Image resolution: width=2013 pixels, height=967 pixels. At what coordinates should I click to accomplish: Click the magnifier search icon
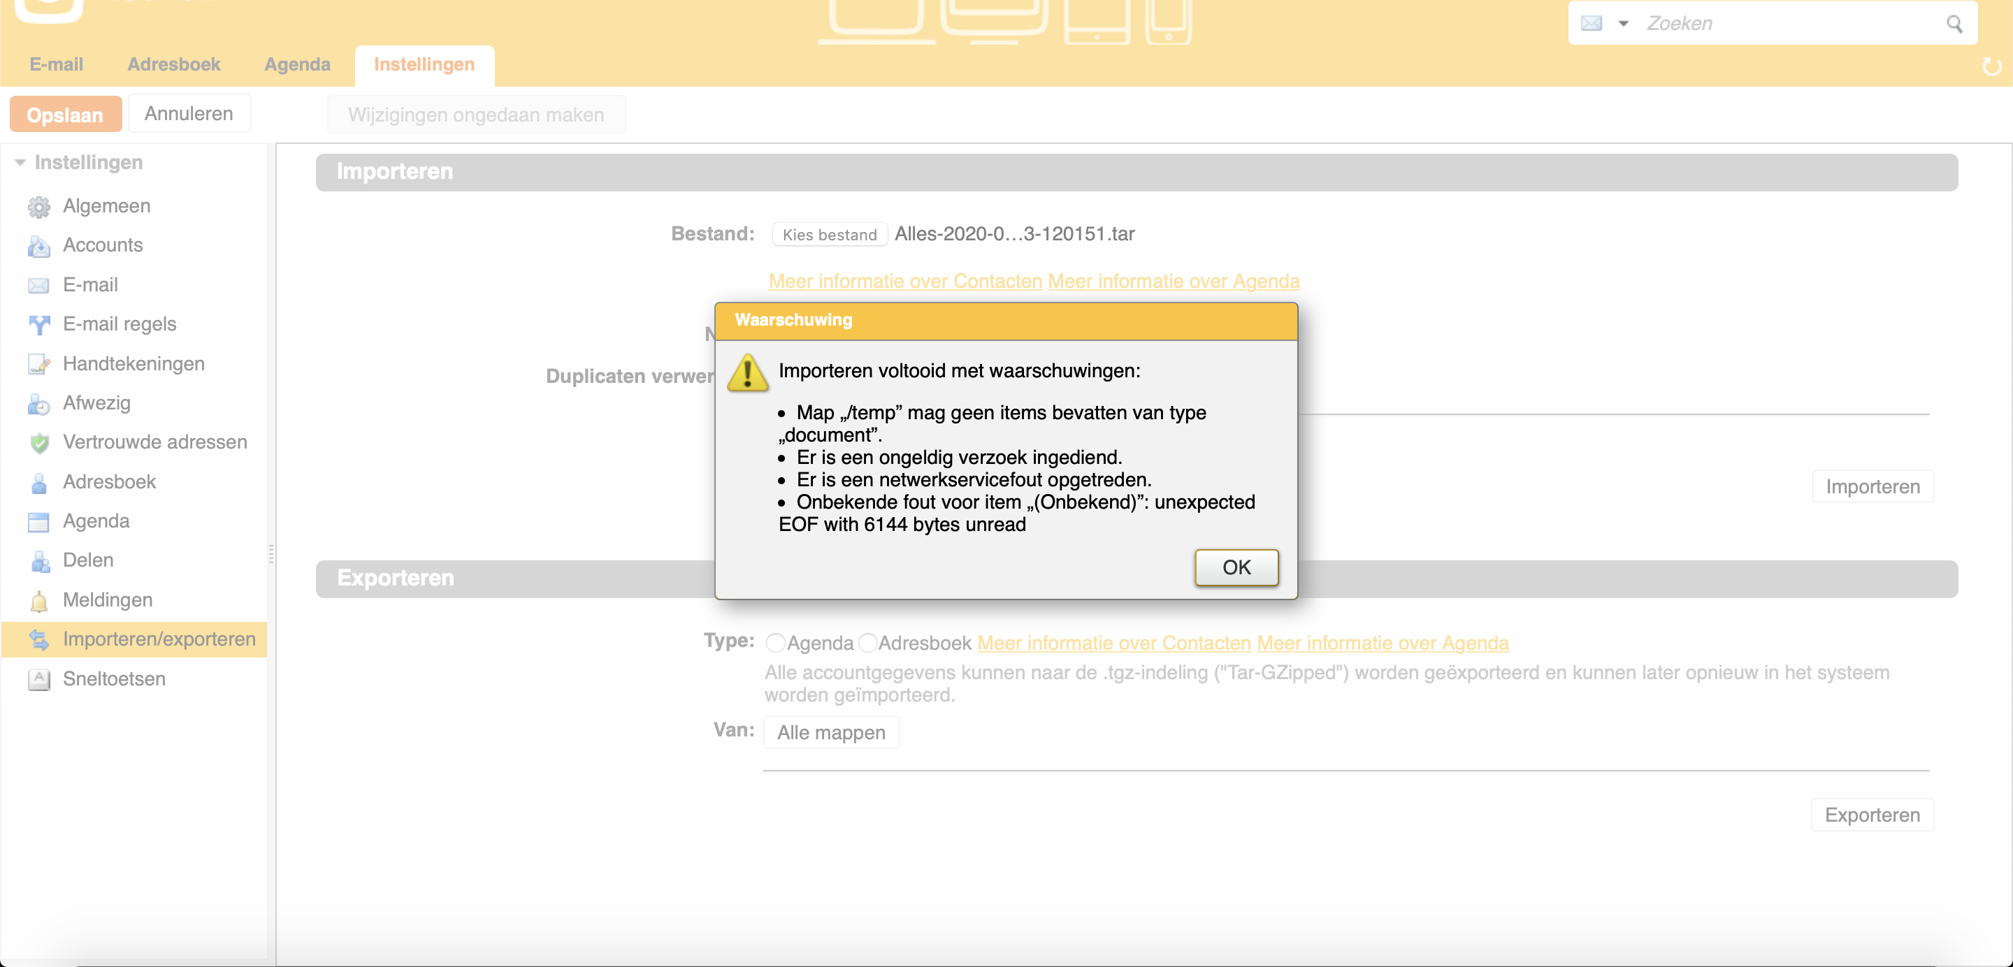(x=1954, y=24)
